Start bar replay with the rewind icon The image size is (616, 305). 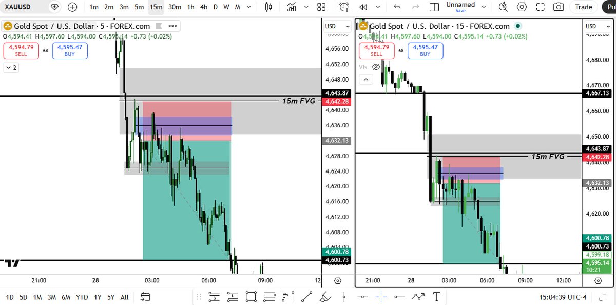pyautogui.click(x=363, y=7)
